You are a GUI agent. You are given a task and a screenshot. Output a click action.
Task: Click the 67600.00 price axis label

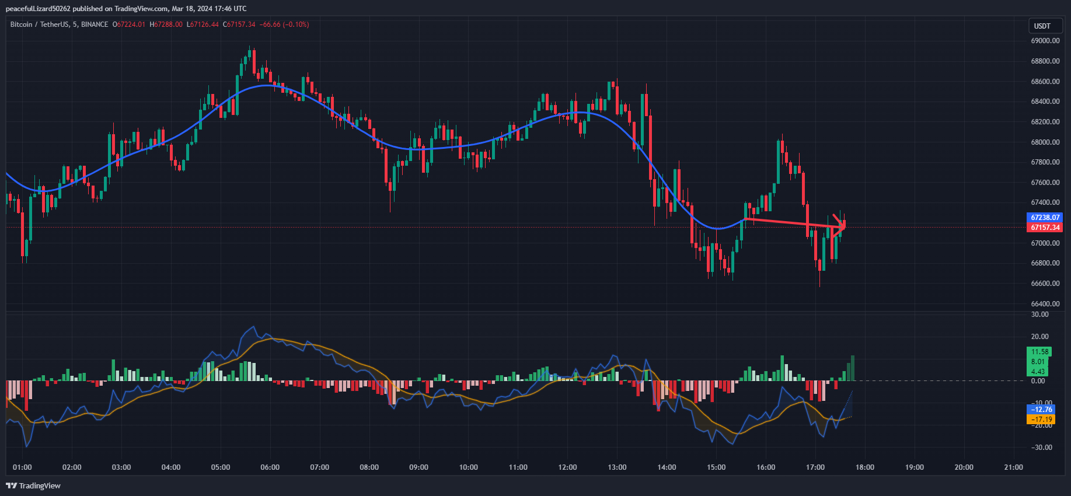point(1045,183)
